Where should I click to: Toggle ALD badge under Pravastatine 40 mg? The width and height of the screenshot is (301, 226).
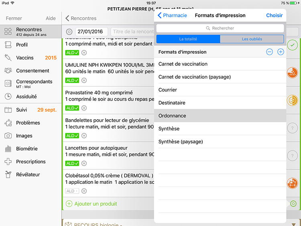72,108
